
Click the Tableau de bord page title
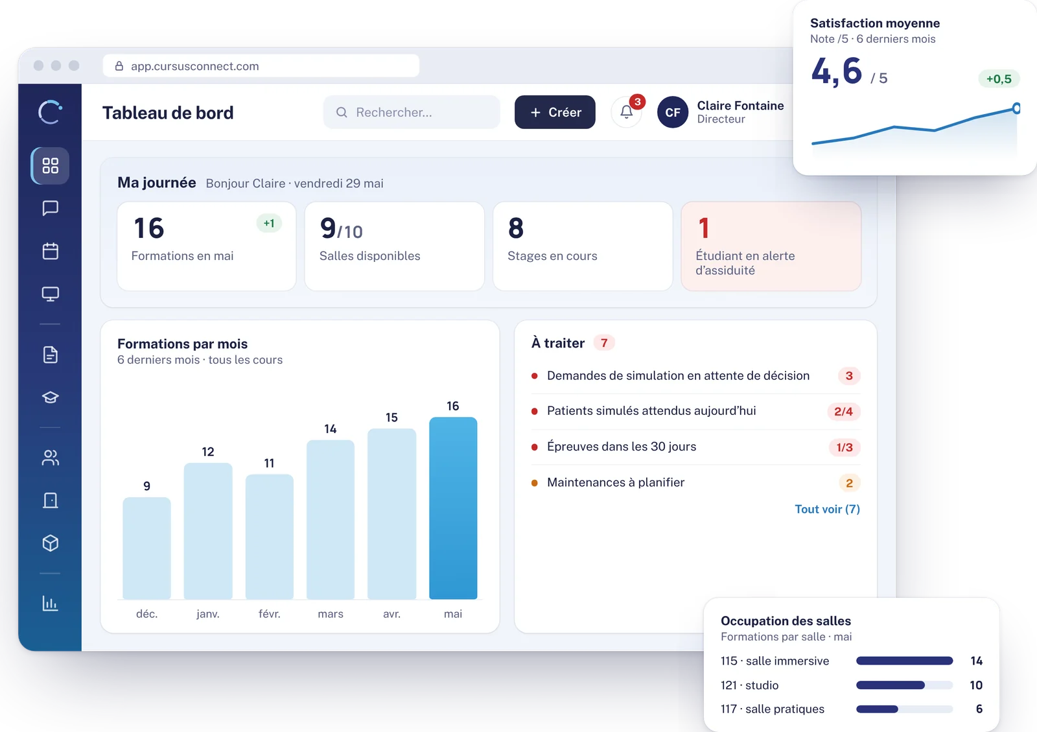[x=168, y=113]
